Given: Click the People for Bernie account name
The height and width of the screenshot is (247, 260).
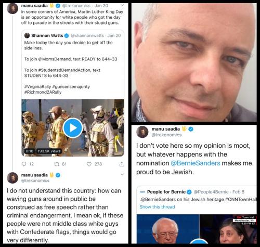Looking at the screenshot, I should pyautogui.click(x=166, y=192).
